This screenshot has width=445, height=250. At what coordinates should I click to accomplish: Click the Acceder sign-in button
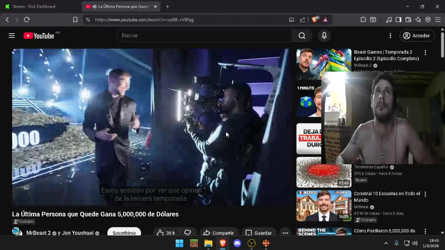point(417,36)
